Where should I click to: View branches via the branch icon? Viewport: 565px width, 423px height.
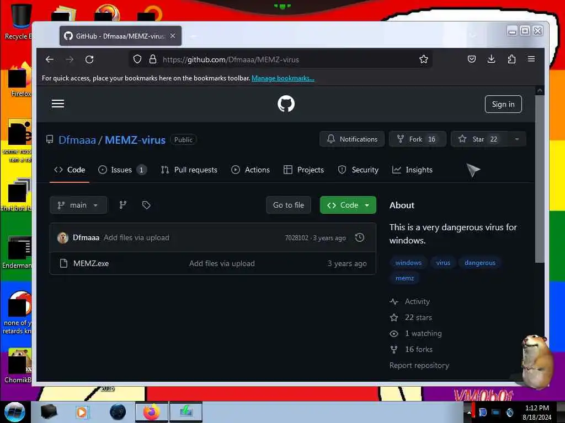(x=123, y=205)
